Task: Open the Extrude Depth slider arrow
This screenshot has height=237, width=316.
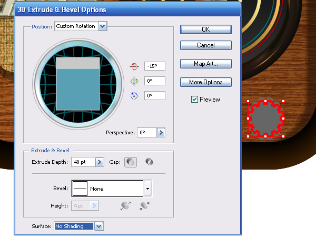Action: click(100, 162)
